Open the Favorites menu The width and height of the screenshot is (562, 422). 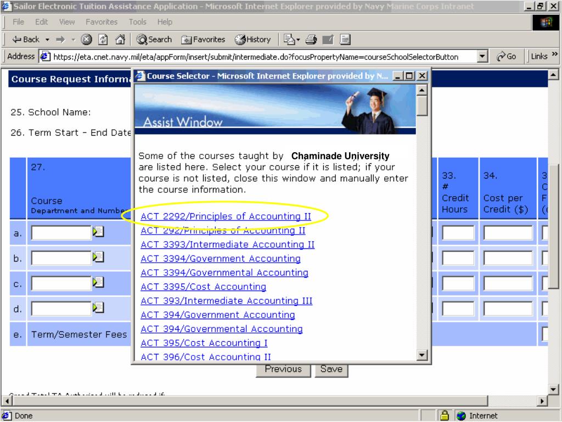coord(102,22)
